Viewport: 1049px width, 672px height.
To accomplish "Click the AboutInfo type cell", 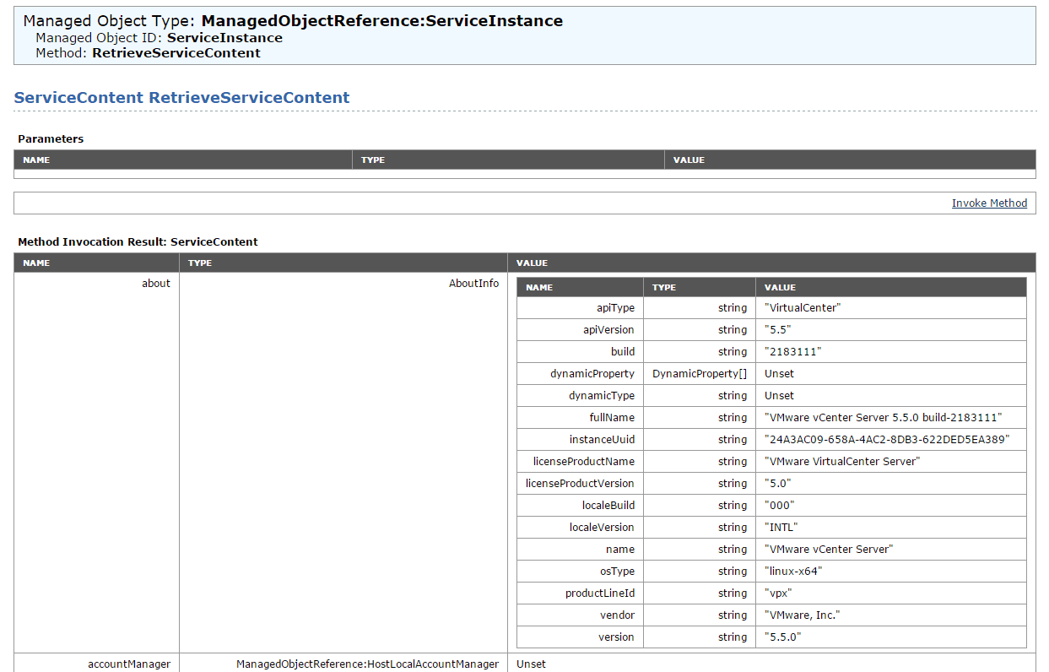I will point(473,284).
